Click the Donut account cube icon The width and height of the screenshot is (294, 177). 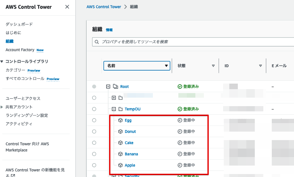pos(120,131)
